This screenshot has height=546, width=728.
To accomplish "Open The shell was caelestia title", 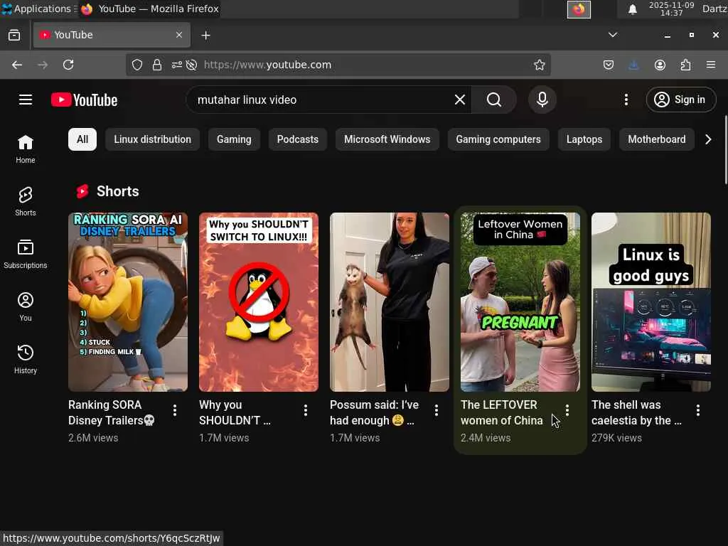I will pos(636,412).
